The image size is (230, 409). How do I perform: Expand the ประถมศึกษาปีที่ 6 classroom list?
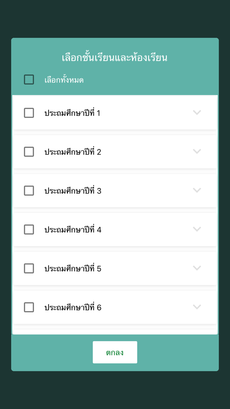pos(197,307)
